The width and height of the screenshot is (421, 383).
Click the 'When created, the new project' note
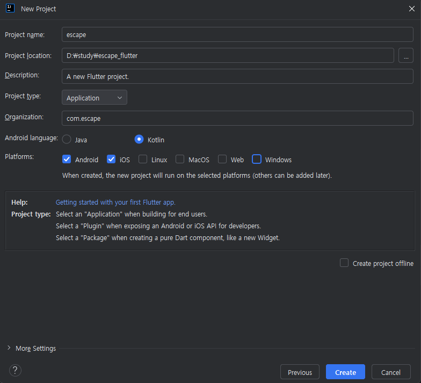pos(197,175)
